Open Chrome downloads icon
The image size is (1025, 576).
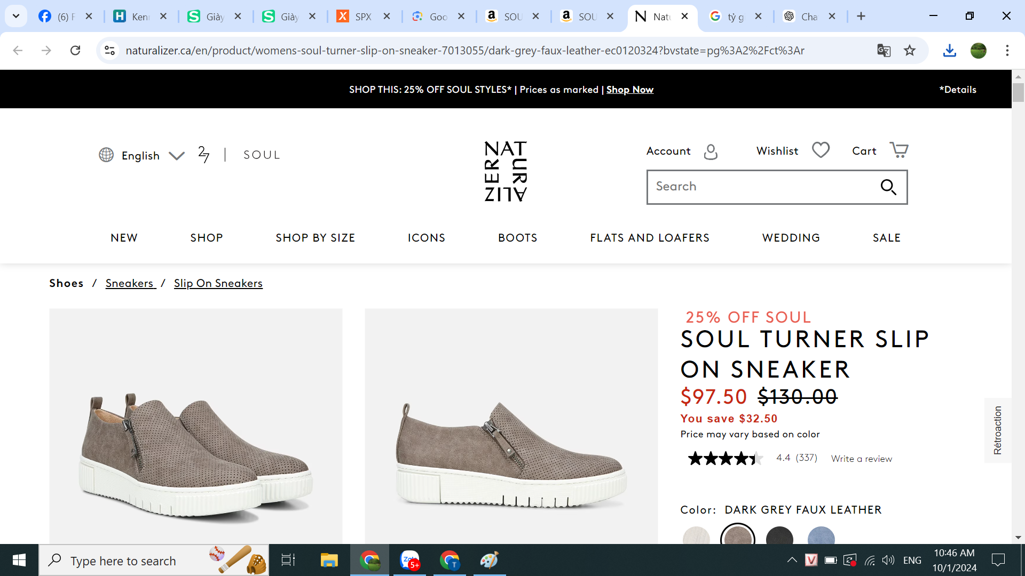point(949,51)
